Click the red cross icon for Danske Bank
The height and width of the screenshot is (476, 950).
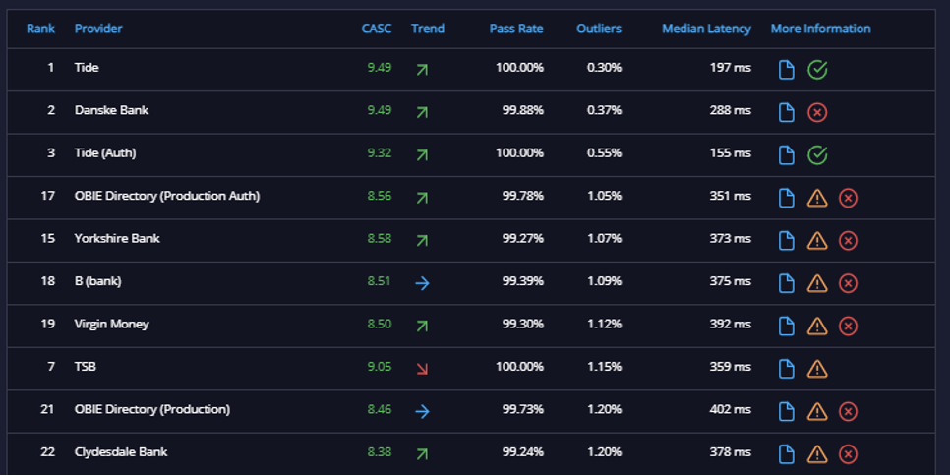(817, 112)
